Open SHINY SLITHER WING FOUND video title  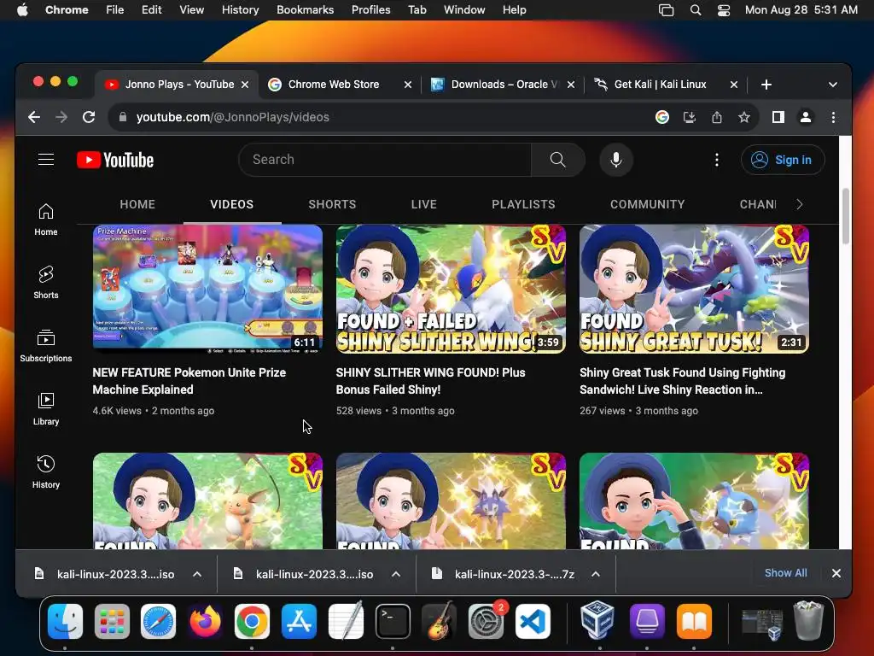coord(430,381)
